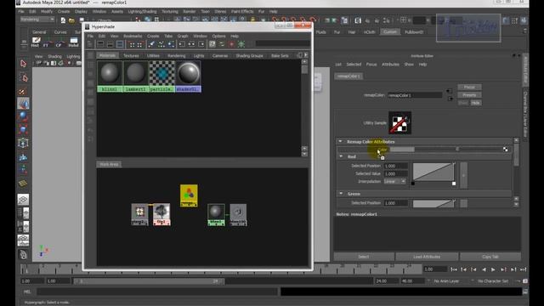Screen dimensions: 544x306
Task: Click the Universal Manipulator tool in toolbox
Action: pos(23,143)
